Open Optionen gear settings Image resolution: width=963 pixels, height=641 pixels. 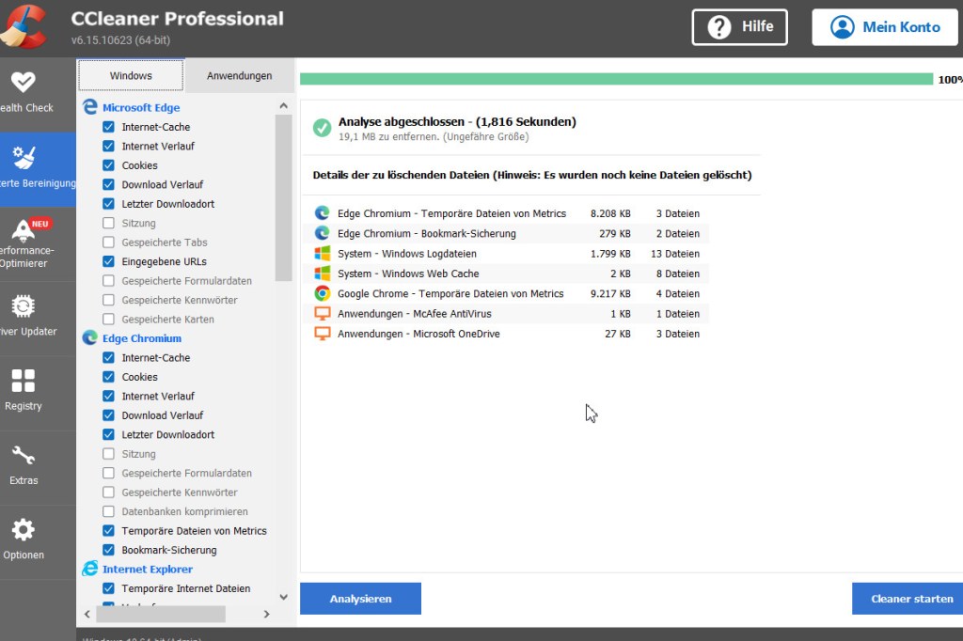[24, 540]
